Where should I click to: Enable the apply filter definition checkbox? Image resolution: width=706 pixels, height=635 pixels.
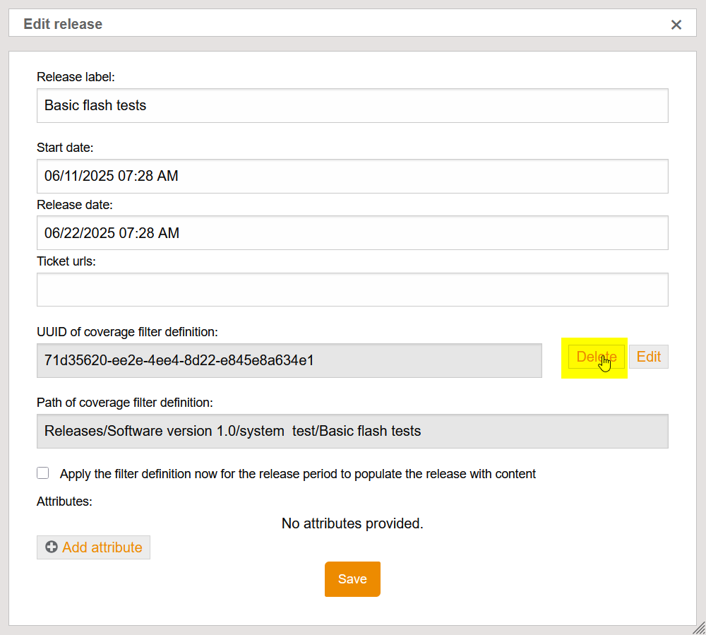(x=43, y=473)
